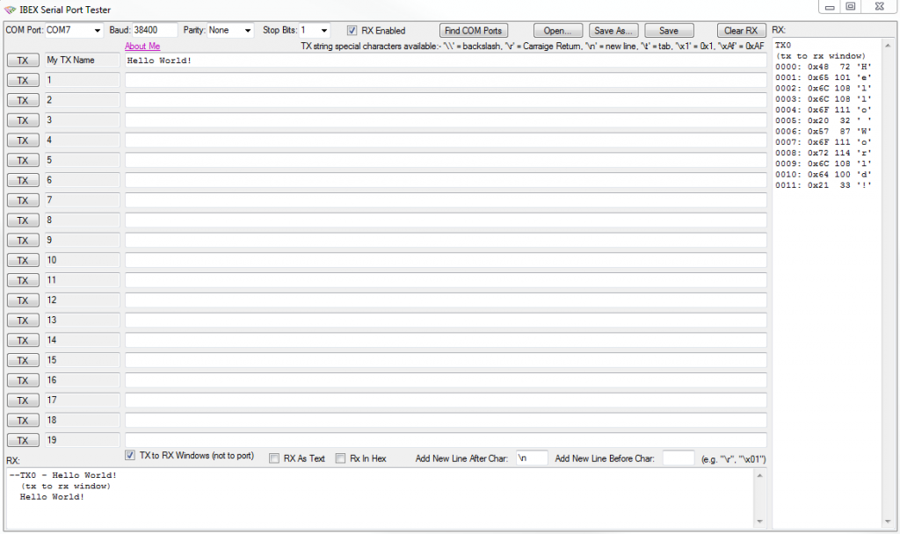900x534 pixels.
Task: Open the About Me link
Action: point(142,46)
